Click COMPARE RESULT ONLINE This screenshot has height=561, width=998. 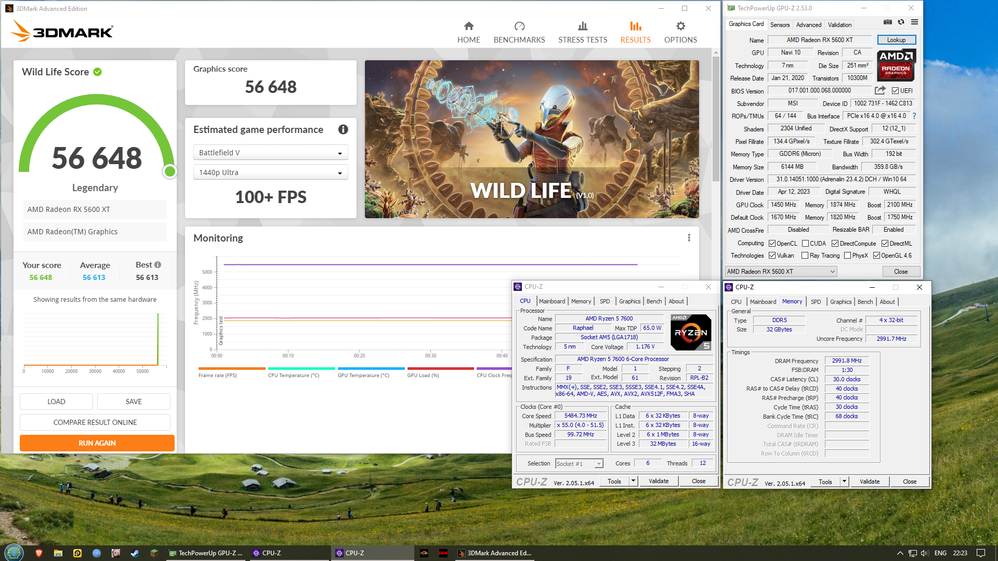pyautogui.click(x=95, y=422)
